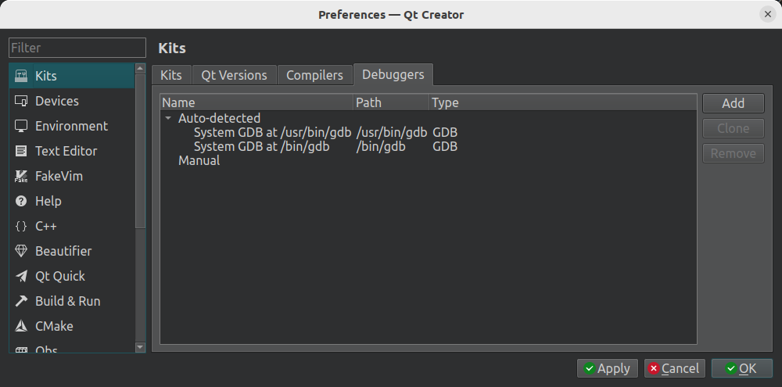Open the Beautifier settings label
The height and width of the screenshot is (387, 782).
[63, 251]
